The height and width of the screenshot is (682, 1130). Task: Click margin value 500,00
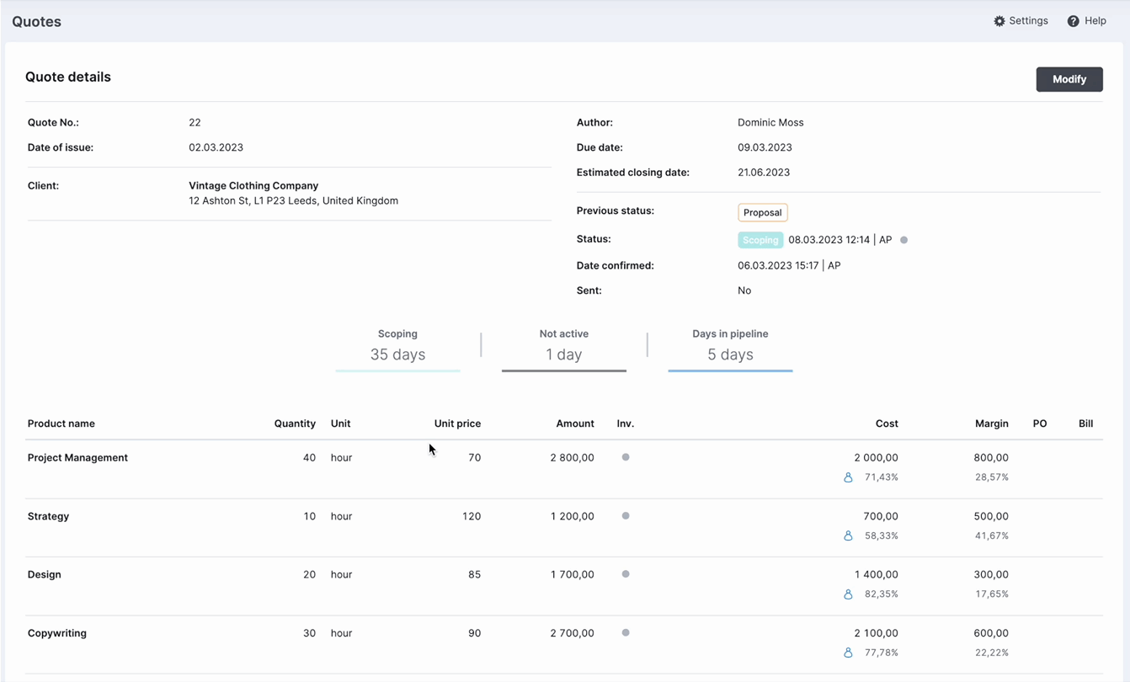coord(991,516)
